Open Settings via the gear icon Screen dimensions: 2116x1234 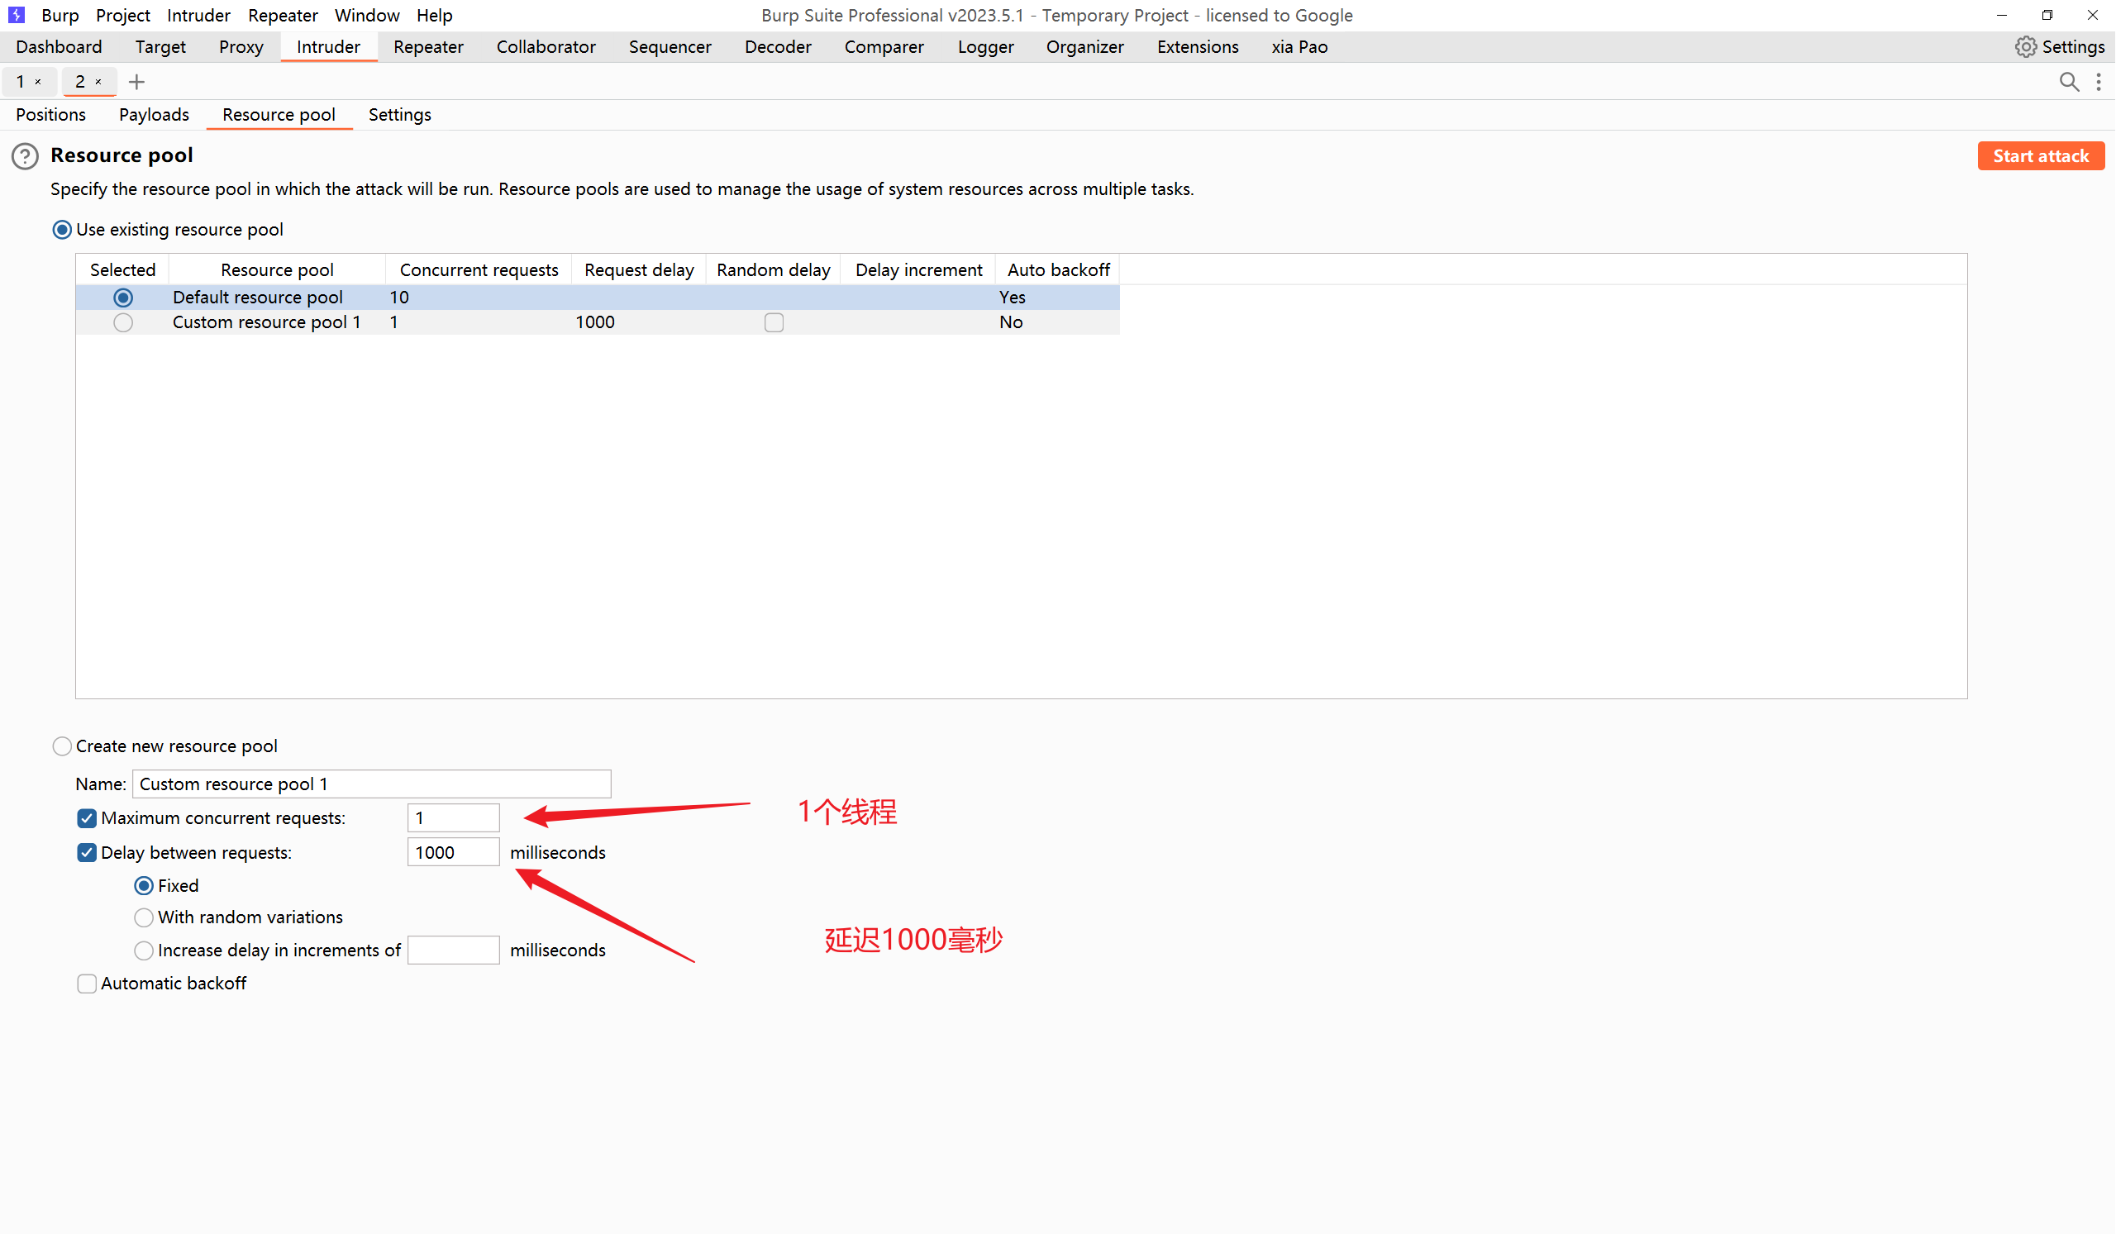click(x=2026, y=47)
